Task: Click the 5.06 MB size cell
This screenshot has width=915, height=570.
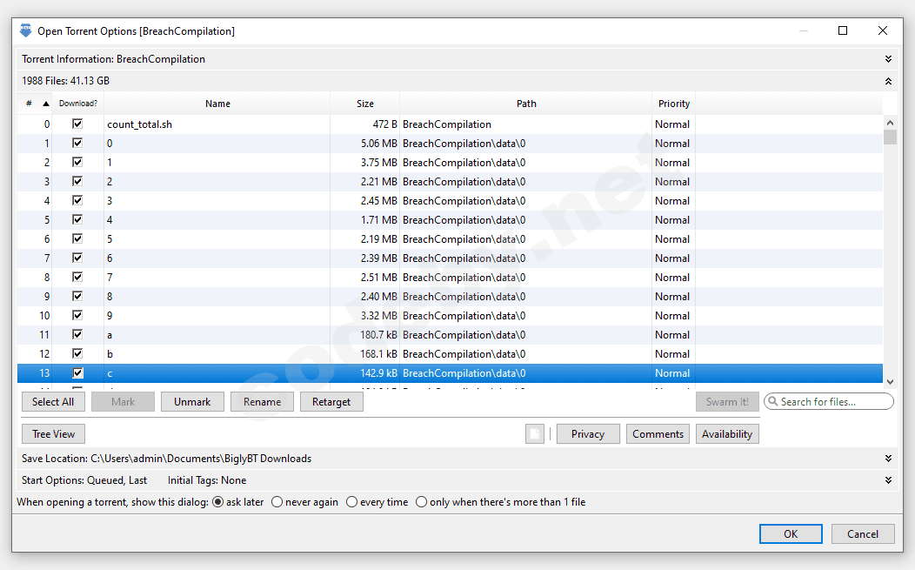Action: pyautogui.click(x=378, y=143)
